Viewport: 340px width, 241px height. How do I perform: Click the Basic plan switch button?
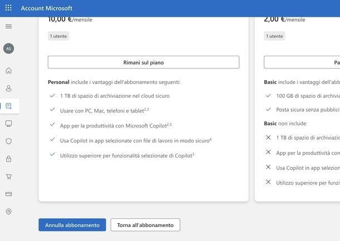click(x=302, y=62)
